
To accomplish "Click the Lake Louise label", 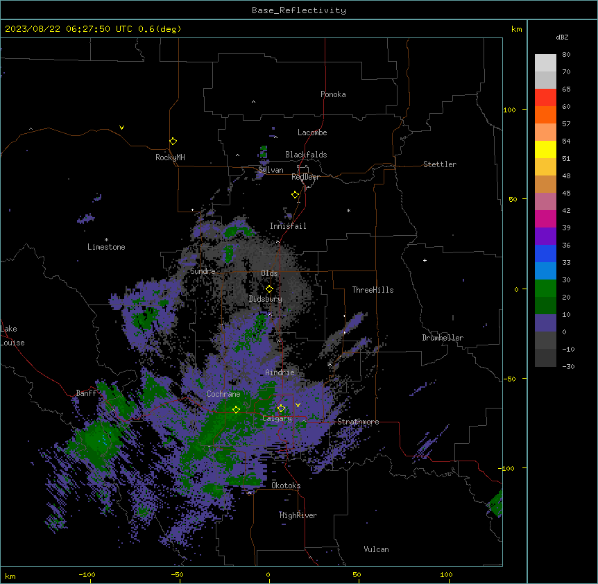I will tap(12, 336).
